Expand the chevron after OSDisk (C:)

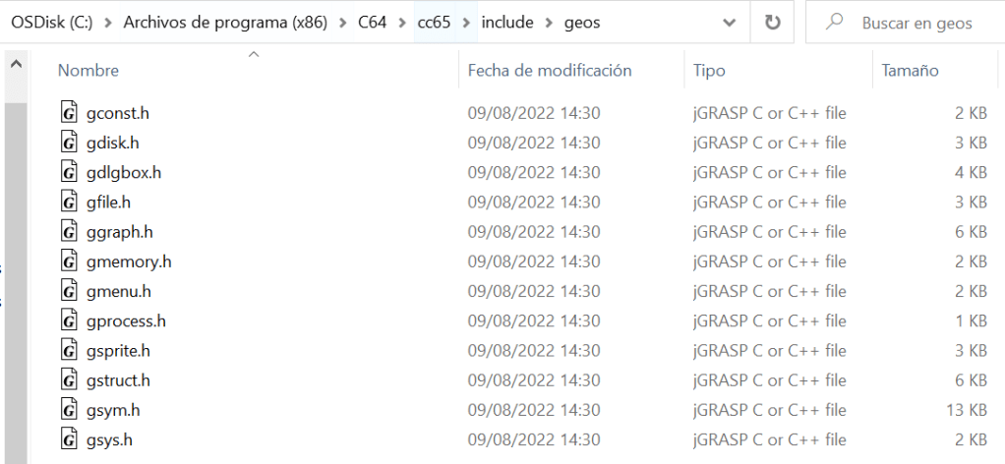[107, 23]
